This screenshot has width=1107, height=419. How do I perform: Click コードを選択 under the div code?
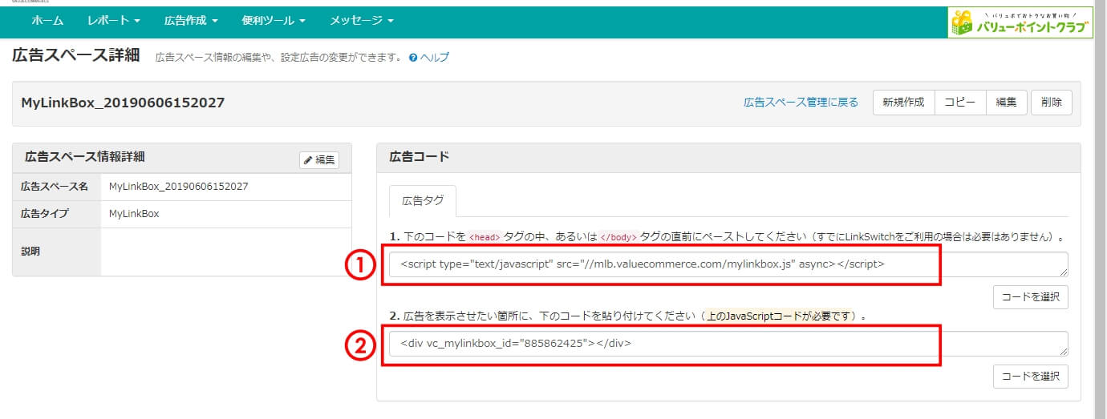pos(1030,376)
